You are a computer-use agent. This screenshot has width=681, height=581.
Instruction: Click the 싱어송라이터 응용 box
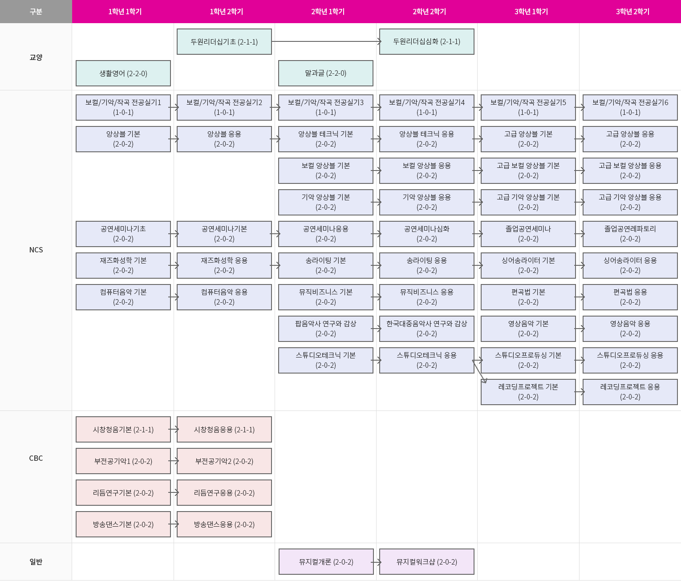point(630,265)
